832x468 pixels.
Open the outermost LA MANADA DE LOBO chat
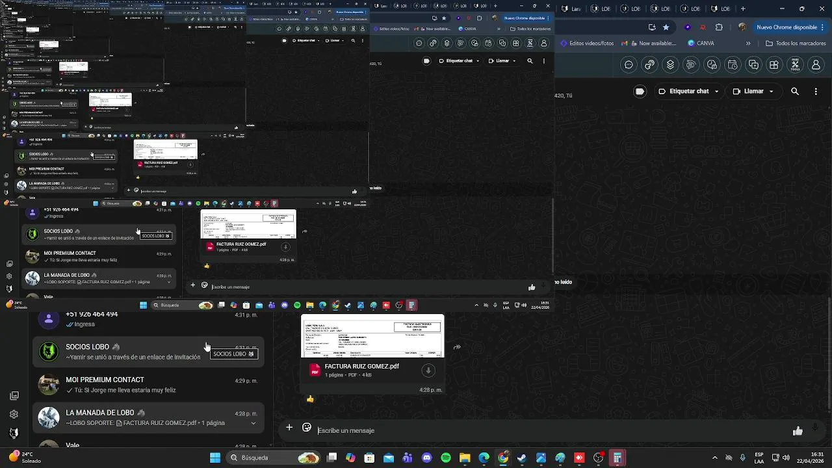point(148,417)
